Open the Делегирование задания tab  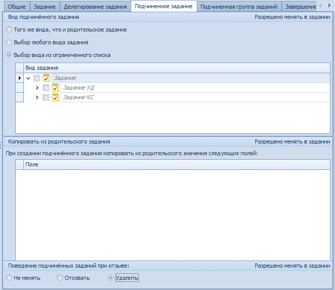95,7
